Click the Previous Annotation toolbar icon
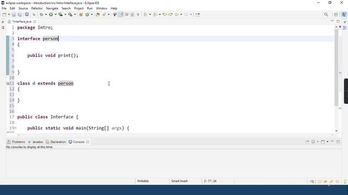 tap(155, 15)
